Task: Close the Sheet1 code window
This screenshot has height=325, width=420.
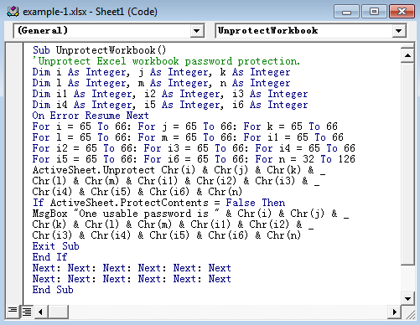Action: 402,12
